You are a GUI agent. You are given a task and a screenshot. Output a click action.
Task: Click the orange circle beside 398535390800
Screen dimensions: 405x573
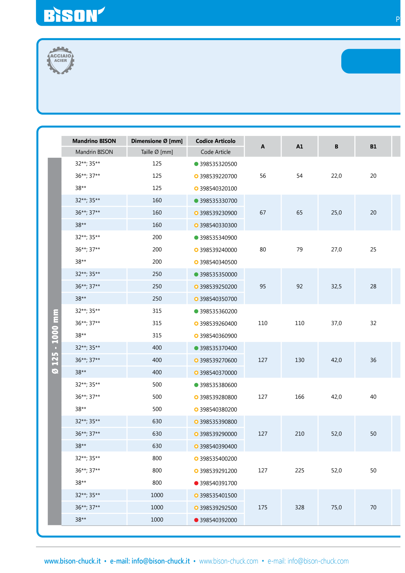(x=196, y=422)
